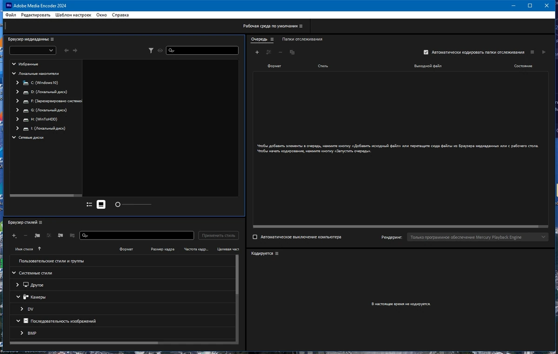Click the Style Browser search field
Image resolution: width=558 pixels, height=354 pixels.
[137, 235]
